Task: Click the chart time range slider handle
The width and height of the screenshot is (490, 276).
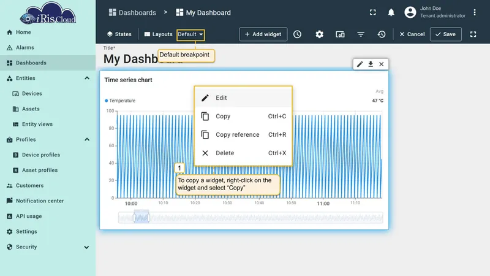Action: (141, 217)
